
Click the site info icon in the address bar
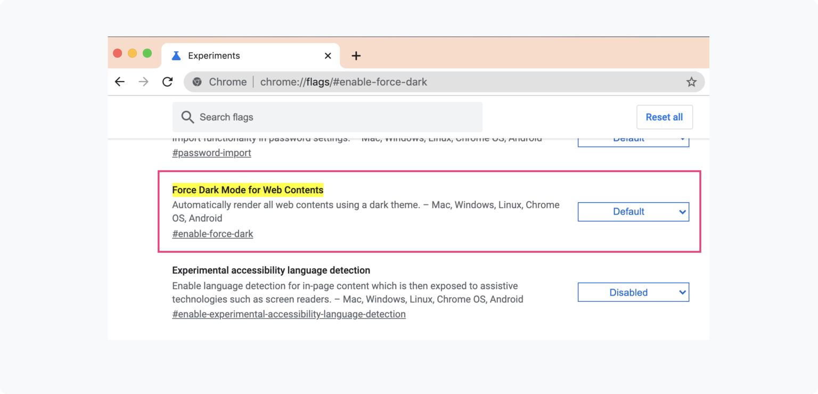[198, 81]
